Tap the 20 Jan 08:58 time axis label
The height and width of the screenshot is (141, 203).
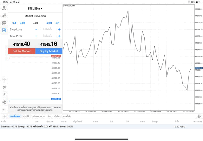pyautogui.click(x=123, y=112)
